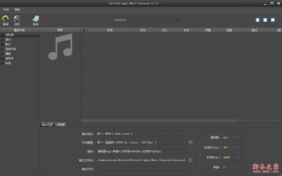Viewport: 282px width, 176px height.
Task: Click the 转换 convert book icon
Action: [36, 19]
